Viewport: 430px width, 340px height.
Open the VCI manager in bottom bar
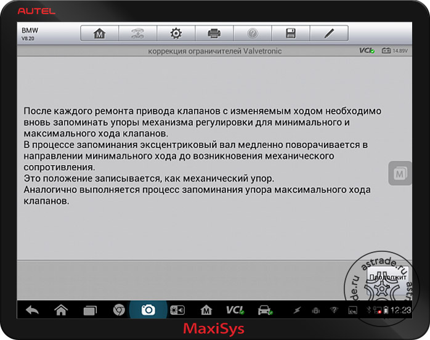pyautogui.click(x=235, y=310)
